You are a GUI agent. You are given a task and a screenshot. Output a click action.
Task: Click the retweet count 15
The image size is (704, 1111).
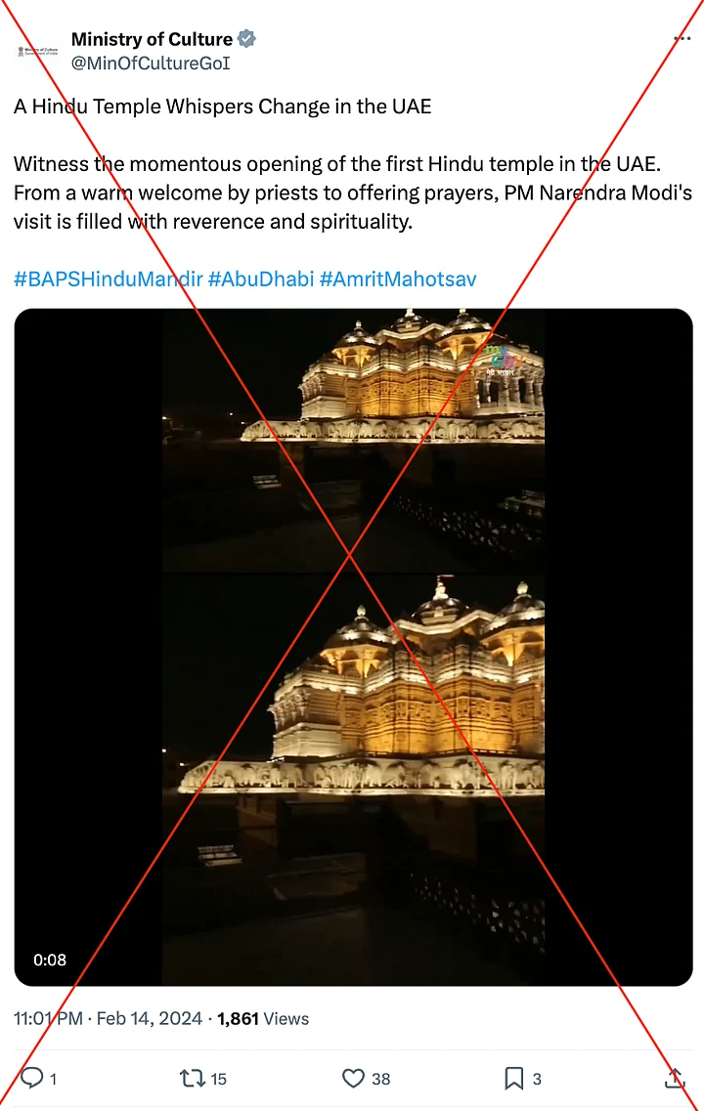tap(218, 1079)
